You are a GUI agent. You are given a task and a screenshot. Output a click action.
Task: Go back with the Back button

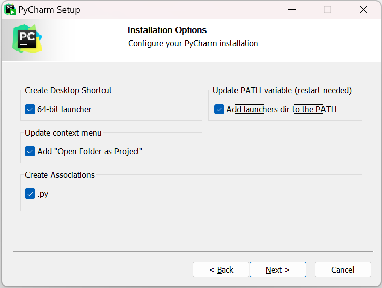pyautogui.click(x=221, y=270)
